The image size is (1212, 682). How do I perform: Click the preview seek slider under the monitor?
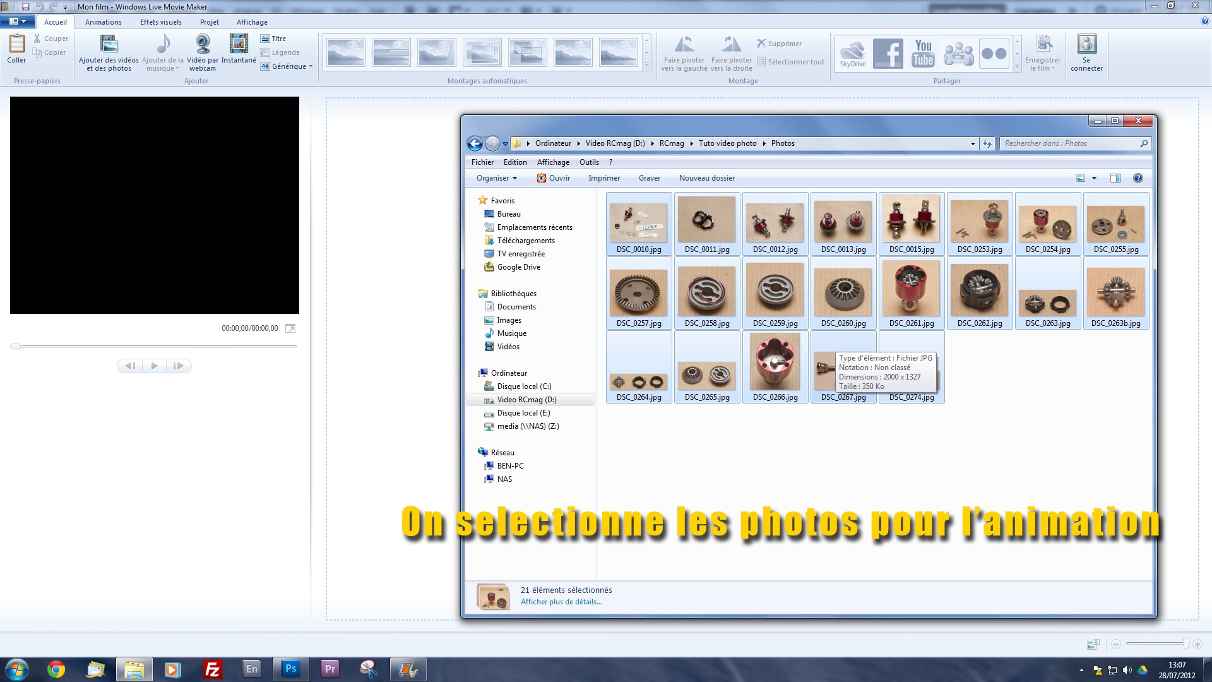154,346
